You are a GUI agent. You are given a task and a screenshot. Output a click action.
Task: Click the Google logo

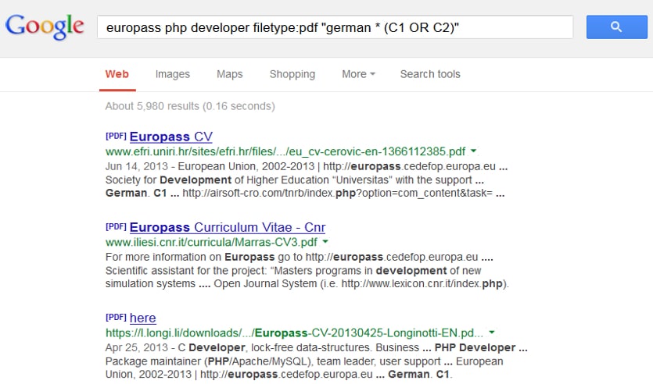click(x=45, y=27)
